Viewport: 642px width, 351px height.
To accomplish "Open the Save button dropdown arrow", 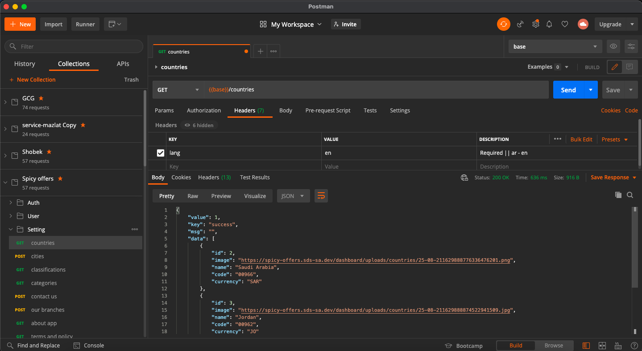I will (x=631, y=90).
